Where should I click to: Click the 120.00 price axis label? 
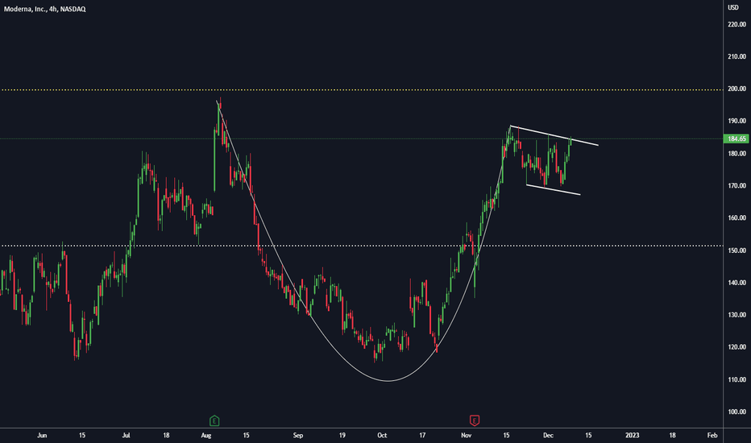tap(736, 347)
